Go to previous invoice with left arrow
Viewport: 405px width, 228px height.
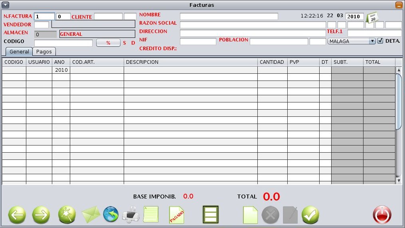pos(17,214)
